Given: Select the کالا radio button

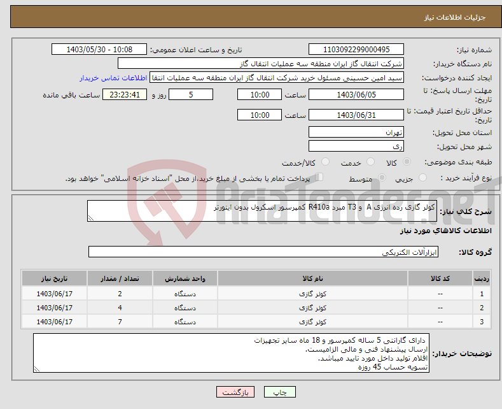Looking at the screenshot, I should coord(407,162).
